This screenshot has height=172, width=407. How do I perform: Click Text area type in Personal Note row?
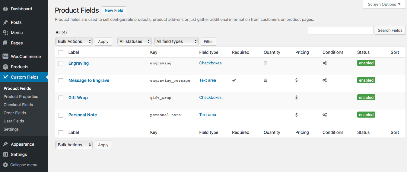208,115
